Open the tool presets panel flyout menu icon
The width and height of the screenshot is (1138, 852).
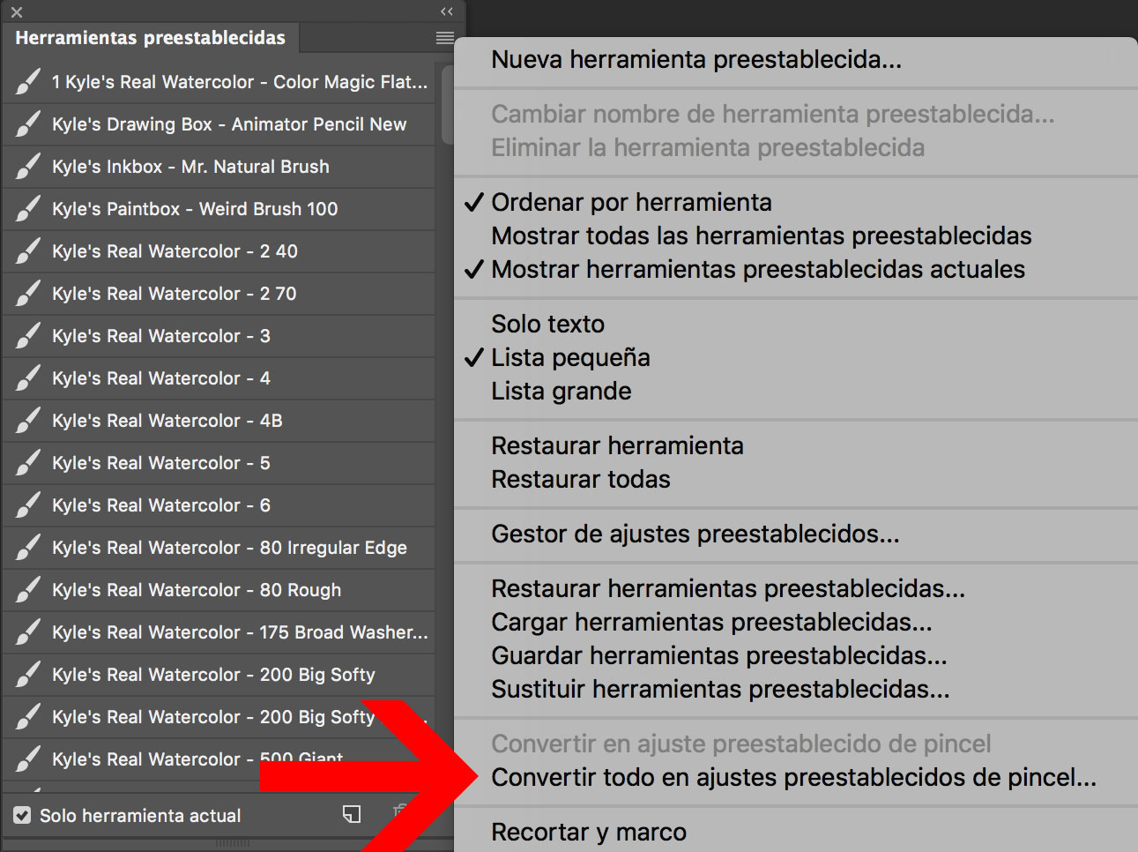(x=445, y=38)
